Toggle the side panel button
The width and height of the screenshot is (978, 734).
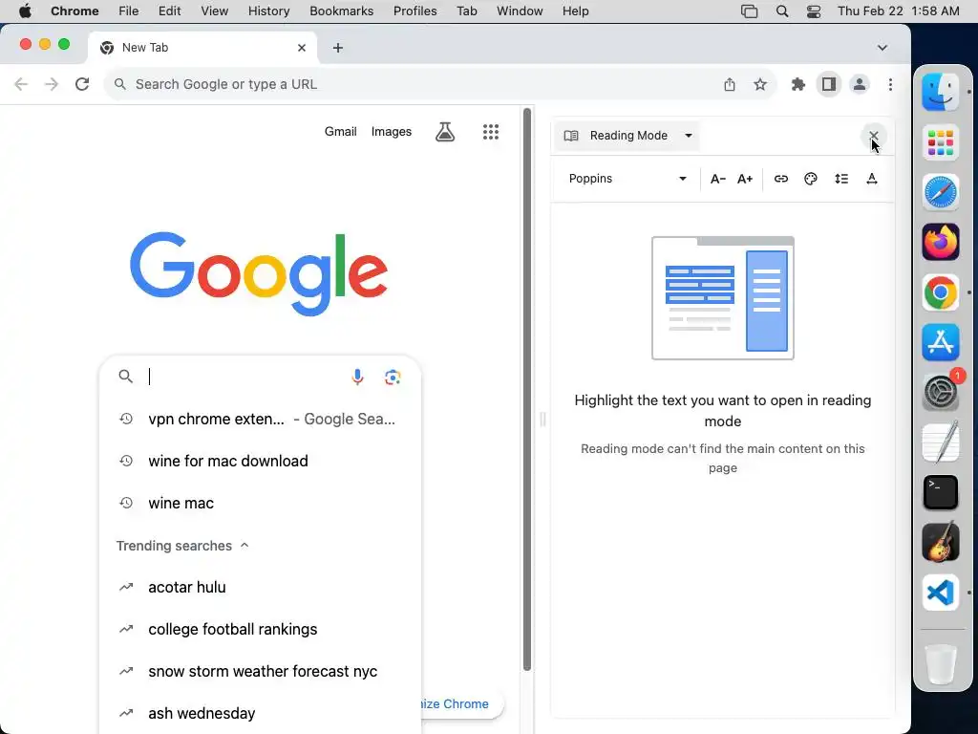pyautogui.click(x=828, y=84)
